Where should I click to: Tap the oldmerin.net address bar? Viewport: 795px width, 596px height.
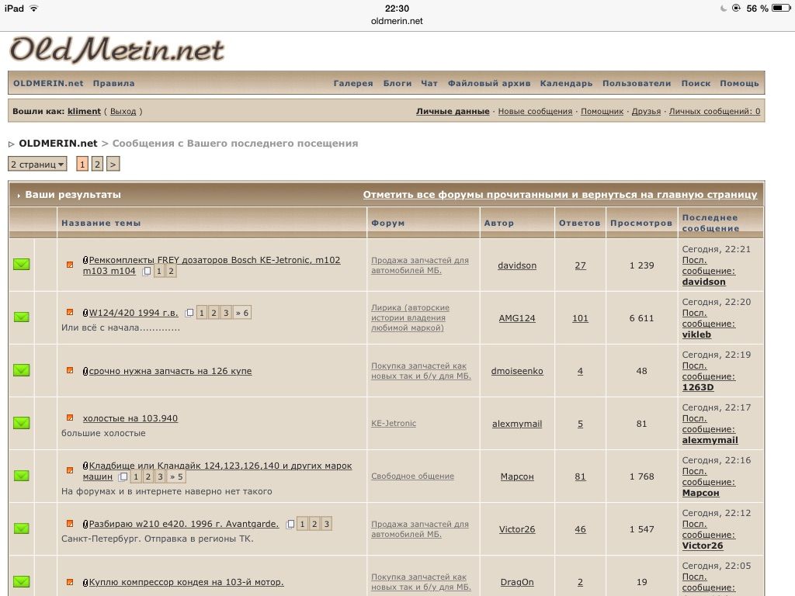(x=397, y=21)
